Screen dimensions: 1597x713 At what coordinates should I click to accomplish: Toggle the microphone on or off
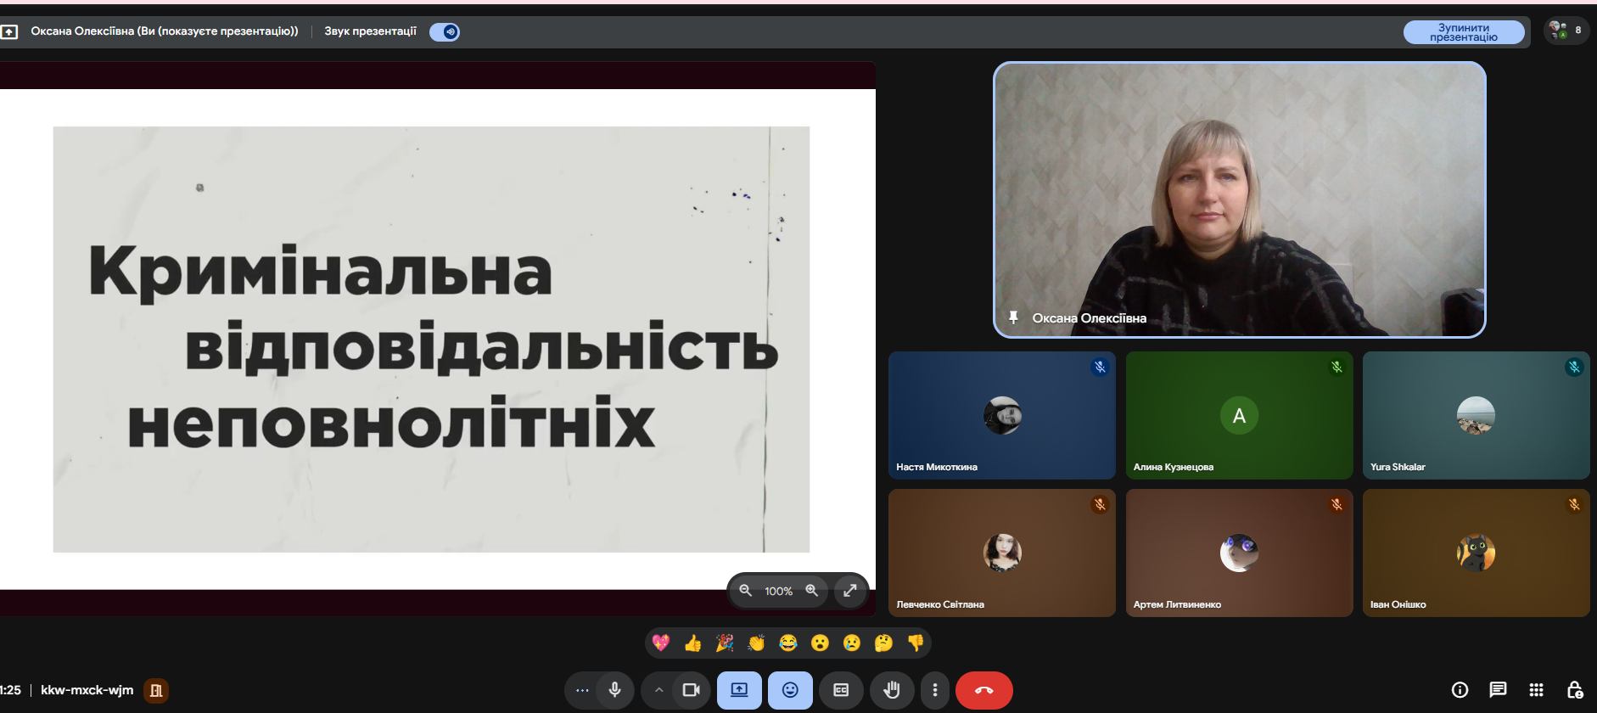tap(615, 690)
